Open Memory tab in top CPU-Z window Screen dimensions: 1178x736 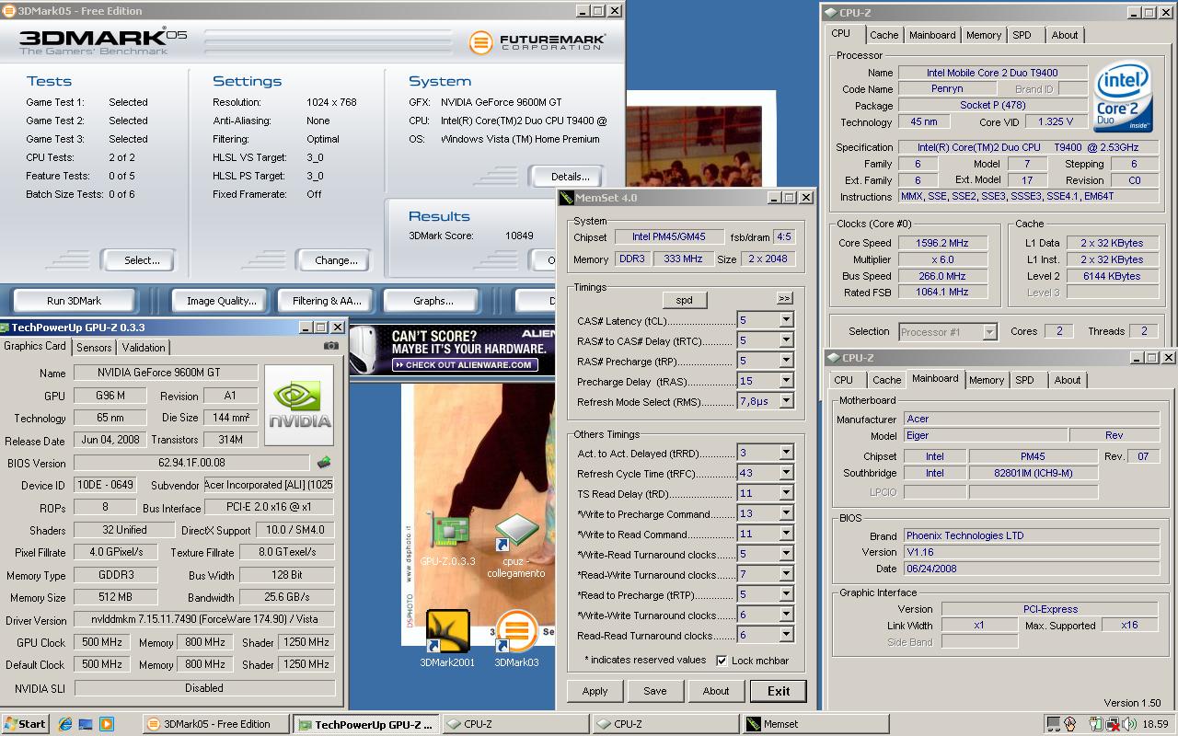point(984,35)
